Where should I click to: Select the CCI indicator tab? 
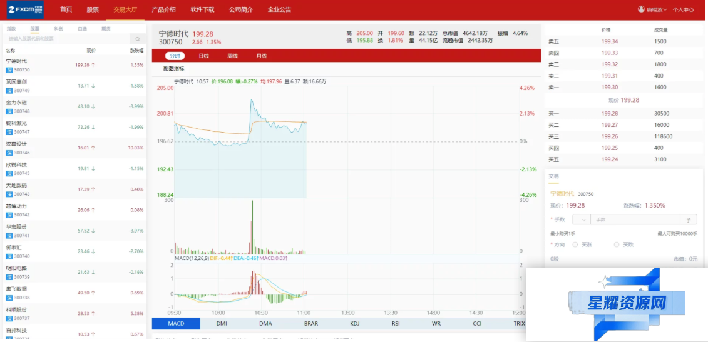(477, 323)
